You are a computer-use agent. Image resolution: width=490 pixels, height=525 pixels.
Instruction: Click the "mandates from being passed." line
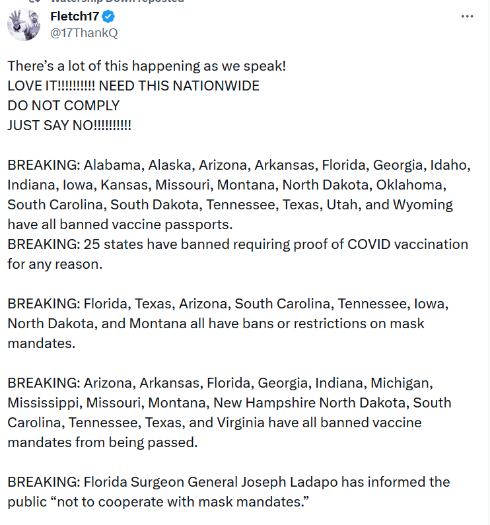pyautogui.click(x=102, y=442)
